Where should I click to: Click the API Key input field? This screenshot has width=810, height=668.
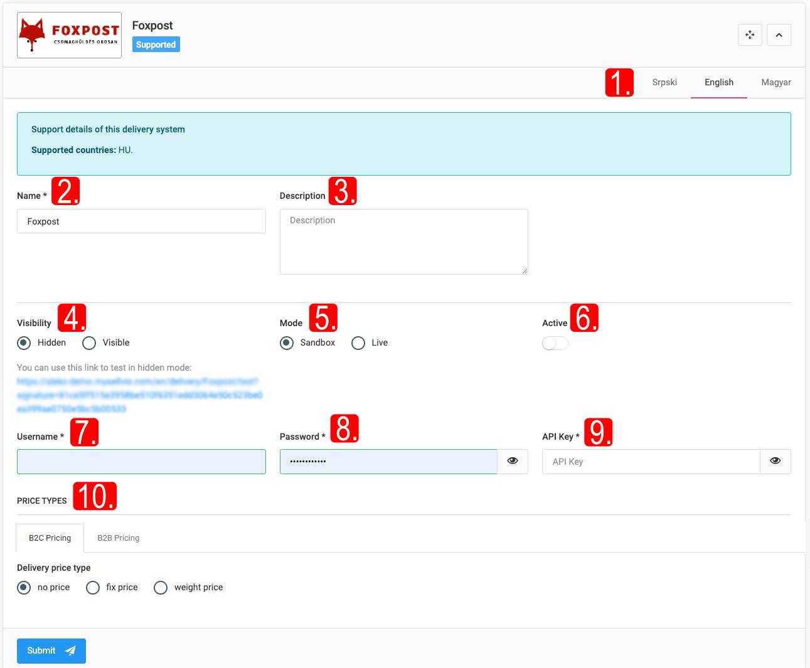[x=651, y=461]
